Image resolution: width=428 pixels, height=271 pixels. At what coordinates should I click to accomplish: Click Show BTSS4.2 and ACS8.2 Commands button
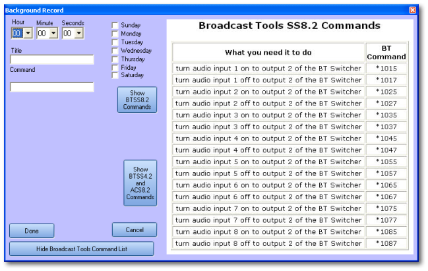point(140,183)
